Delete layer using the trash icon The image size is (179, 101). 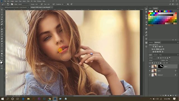pos(176,95)
